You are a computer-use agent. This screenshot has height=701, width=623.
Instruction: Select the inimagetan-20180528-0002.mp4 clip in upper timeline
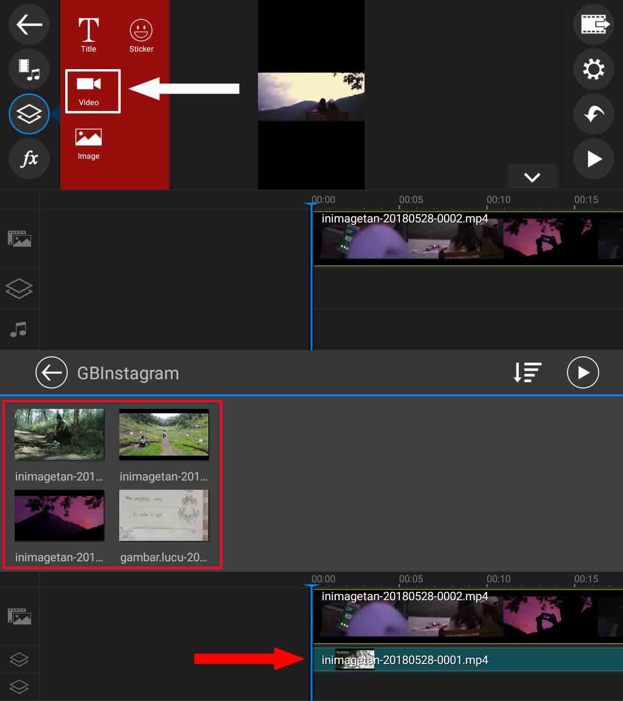click(x=468, y=239)
